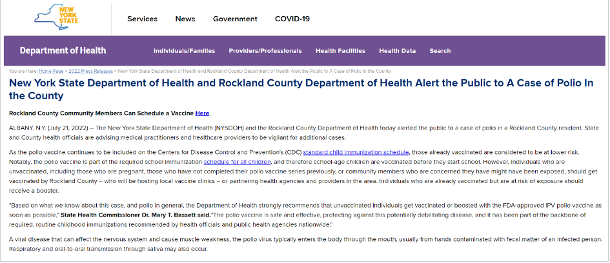Click 'Rockland County Community Members Can Schedule a Vaccine' text
610x263 pixels.
pyautogui.click(x=101, y=113)
